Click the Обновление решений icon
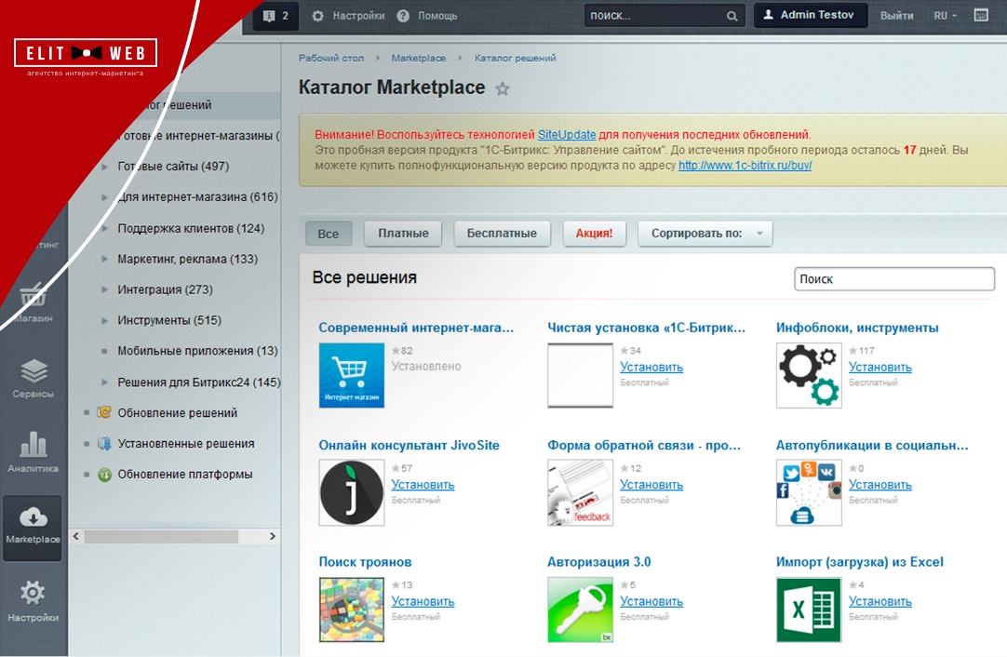 (104, 412)
